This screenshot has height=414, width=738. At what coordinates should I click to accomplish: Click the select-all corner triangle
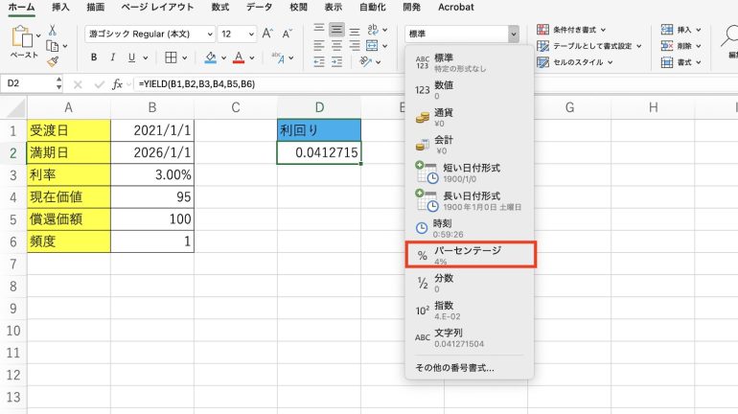pos(16,108)
